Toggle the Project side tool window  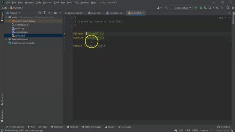click(2, 17)
